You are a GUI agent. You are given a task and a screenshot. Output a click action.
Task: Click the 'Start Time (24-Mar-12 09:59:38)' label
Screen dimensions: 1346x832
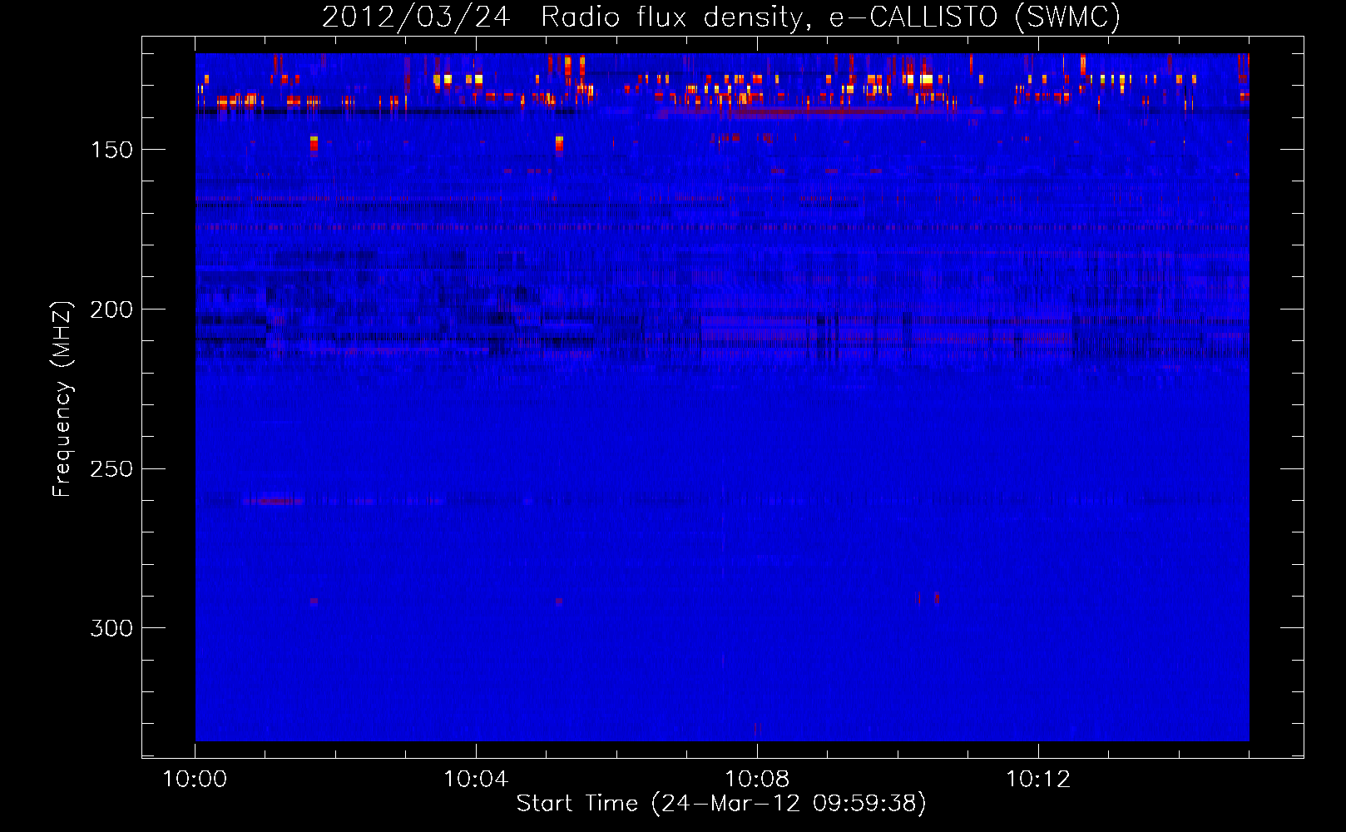coord(721,804)
